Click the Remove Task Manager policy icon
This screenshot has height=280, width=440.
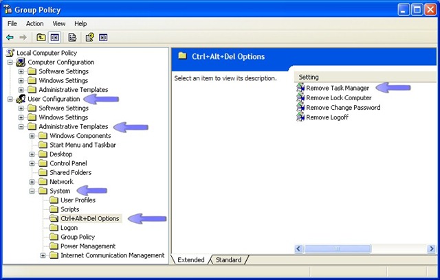(x=300, y=88)
